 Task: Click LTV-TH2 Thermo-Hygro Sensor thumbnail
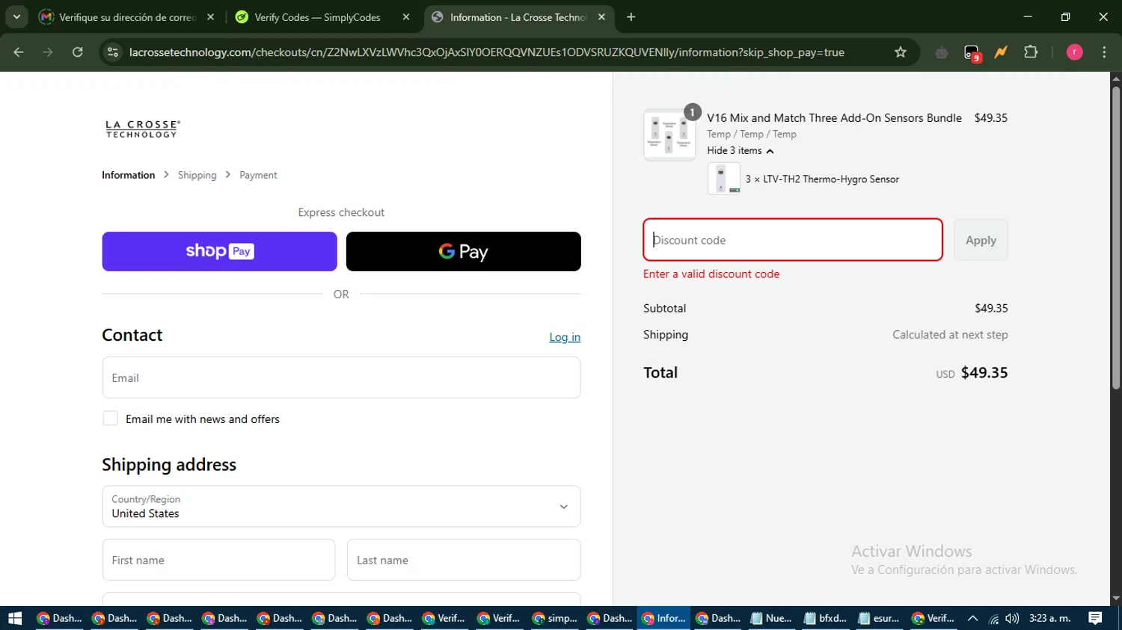pos(723,179)
